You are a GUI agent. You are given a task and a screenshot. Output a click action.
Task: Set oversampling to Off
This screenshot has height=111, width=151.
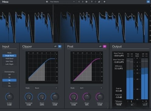(x=9, y=75)
